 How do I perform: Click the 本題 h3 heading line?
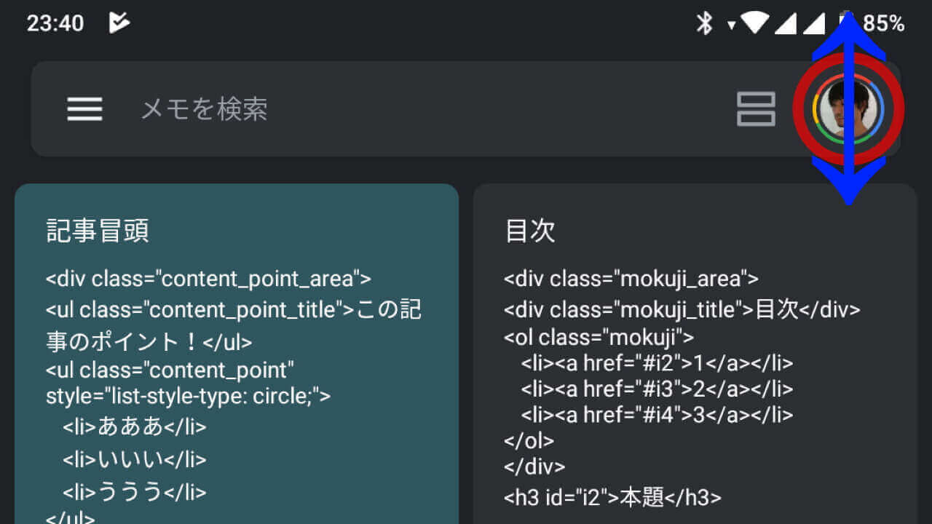point(612,497)
